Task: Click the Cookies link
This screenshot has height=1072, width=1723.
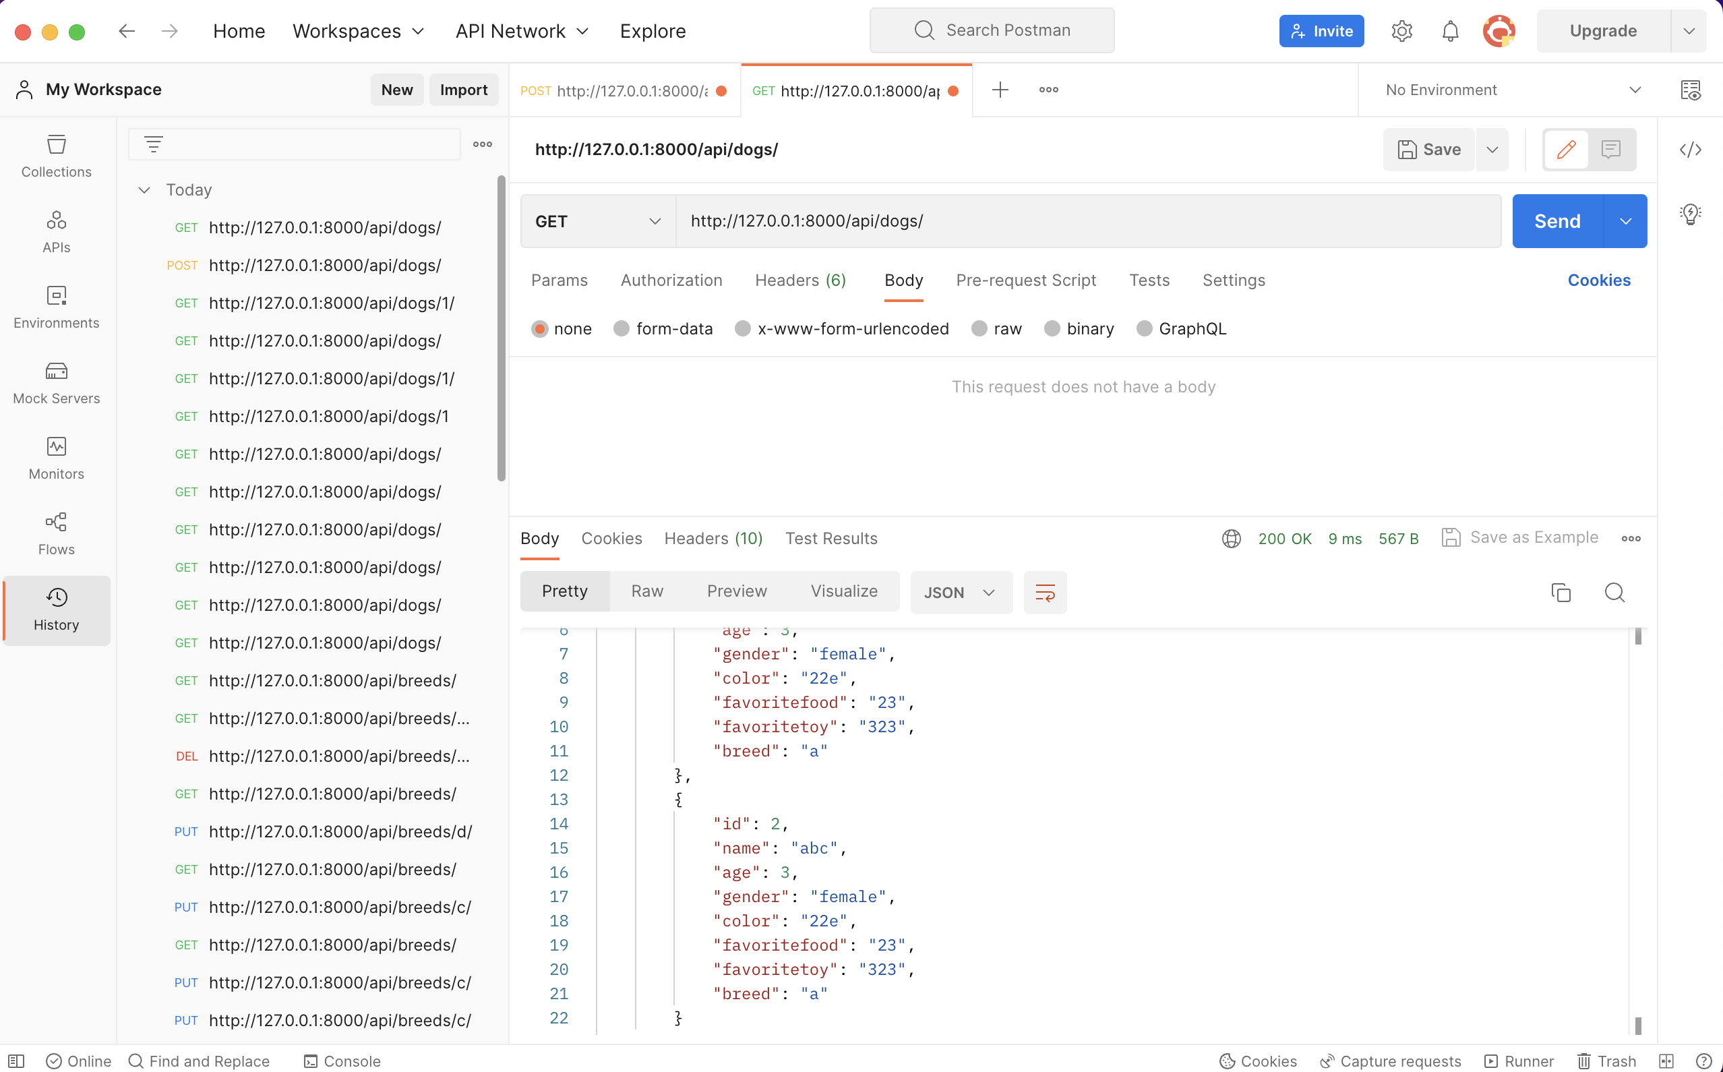Action: 1599,280
